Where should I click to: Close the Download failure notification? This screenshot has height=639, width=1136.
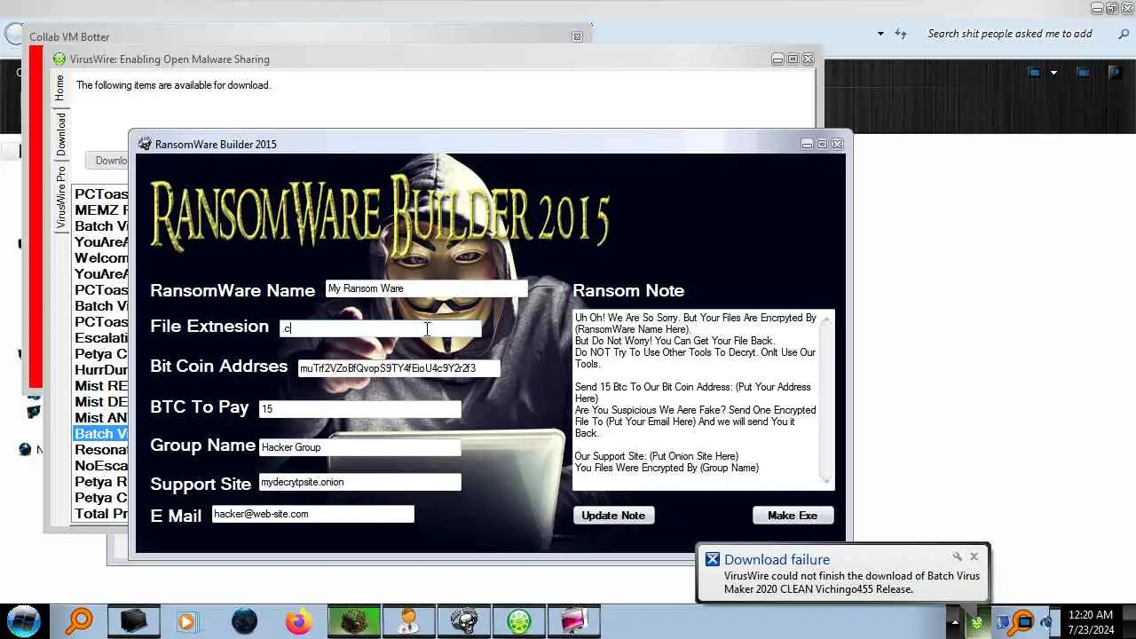974,556
